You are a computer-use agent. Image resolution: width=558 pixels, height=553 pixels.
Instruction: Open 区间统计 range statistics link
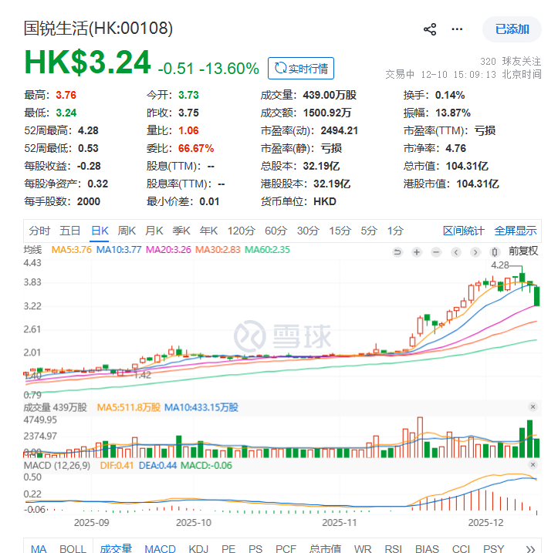[x=464, y=231]
